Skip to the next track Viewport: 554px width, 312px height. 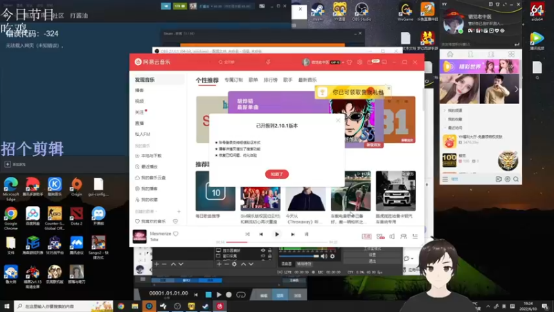tap(293, 234)
